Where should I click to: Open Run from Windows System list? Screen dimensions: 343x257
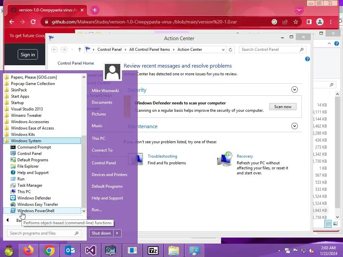pos(42,179)
